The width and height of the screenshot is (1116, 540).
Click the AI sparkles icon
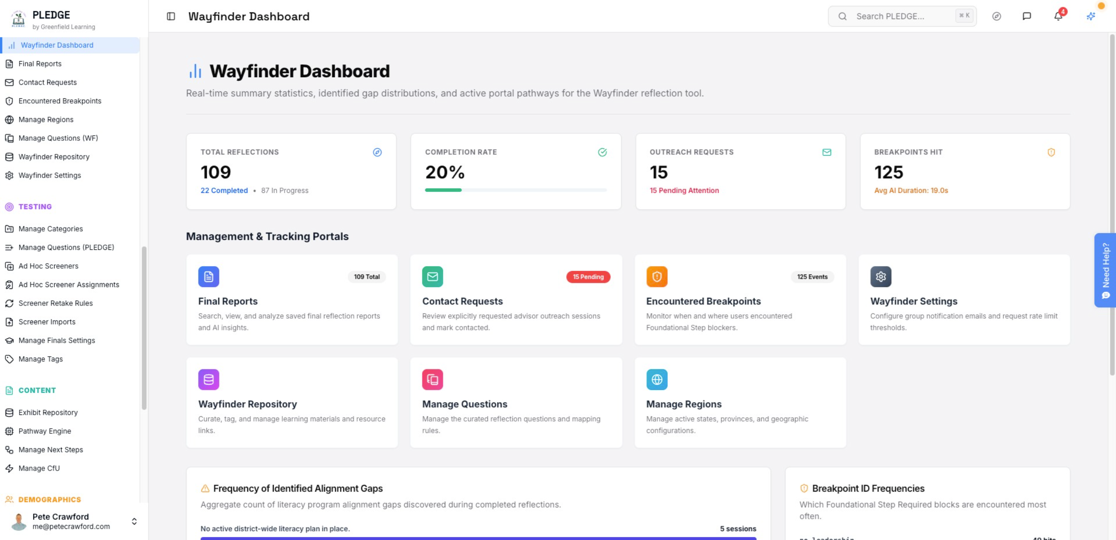pos(1091,16)
